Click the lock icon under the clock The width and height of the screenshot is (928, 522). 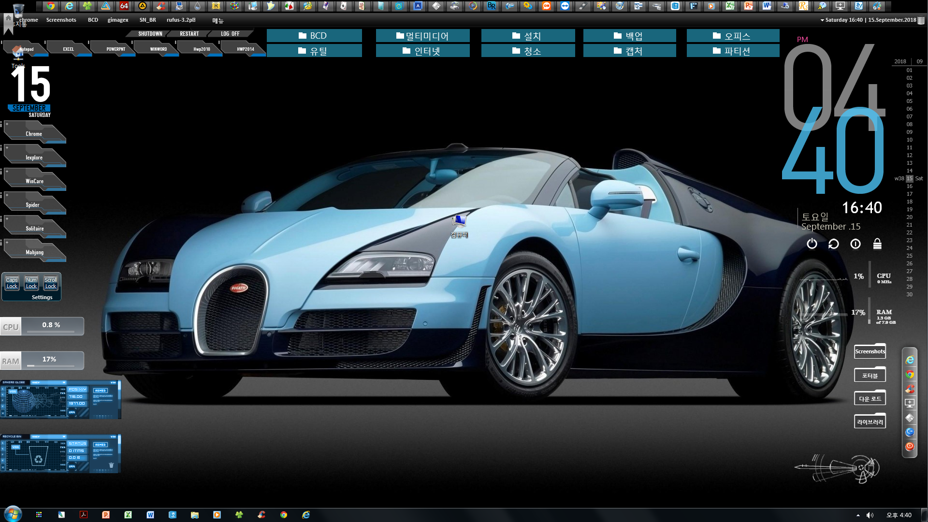[x=877, y=244]
